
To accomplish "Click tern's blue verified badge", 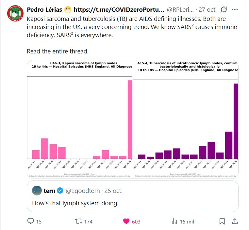I will [60, 190].
